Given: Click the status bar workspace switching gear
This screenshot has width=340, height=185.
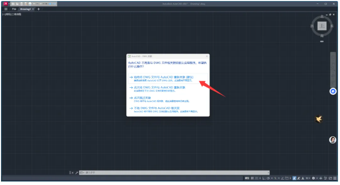Looking at the screenshot, I should (x=314, y=178).
